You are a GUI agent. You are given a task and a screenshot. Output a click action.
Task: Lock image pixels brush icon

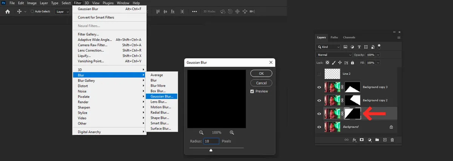coord(334,62)
